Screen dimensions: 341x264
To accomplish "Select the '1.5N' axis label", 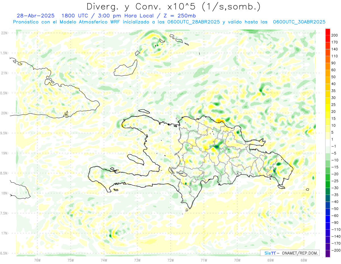I will click(4, 53).
